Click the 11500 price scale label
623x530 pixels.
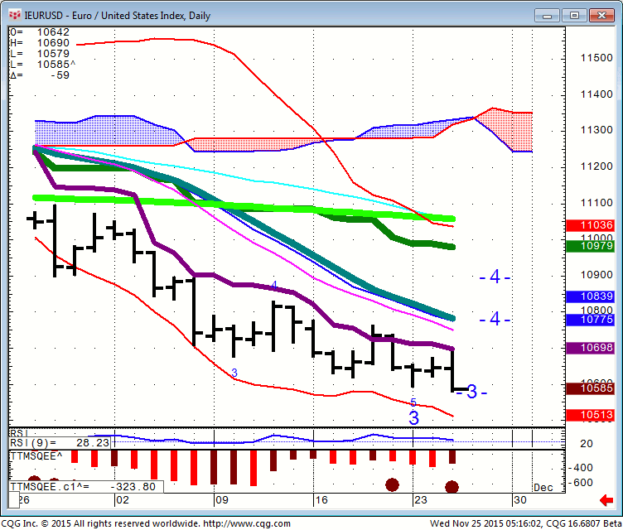point(596,58)
